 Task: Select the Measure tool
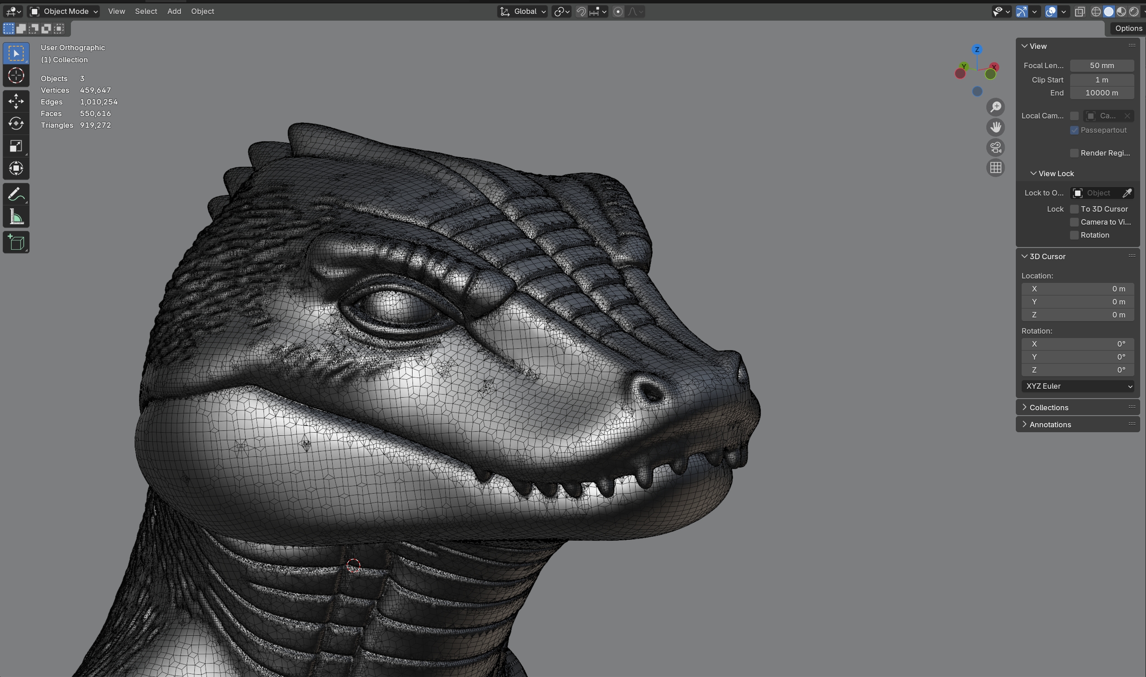16,217
